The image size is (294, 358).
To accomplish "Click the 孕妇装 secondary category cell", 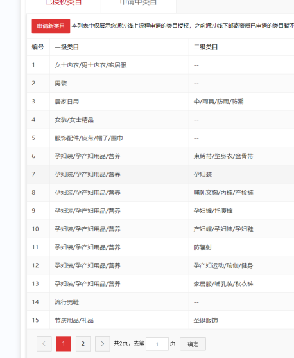I will pos(241,174).
